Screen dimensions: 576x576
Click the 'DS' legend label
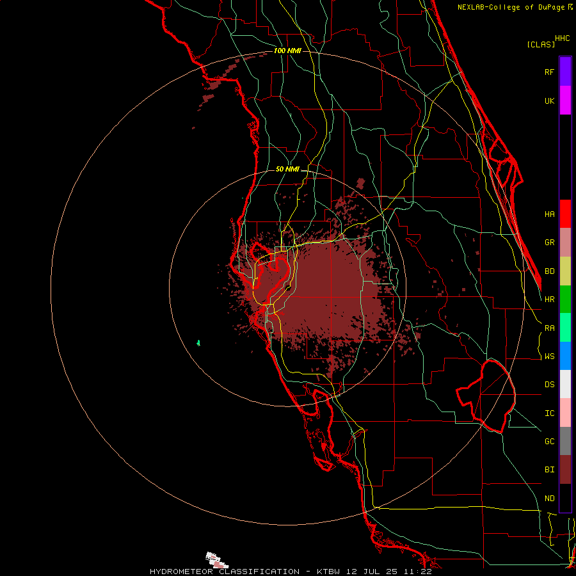point(550,385)
